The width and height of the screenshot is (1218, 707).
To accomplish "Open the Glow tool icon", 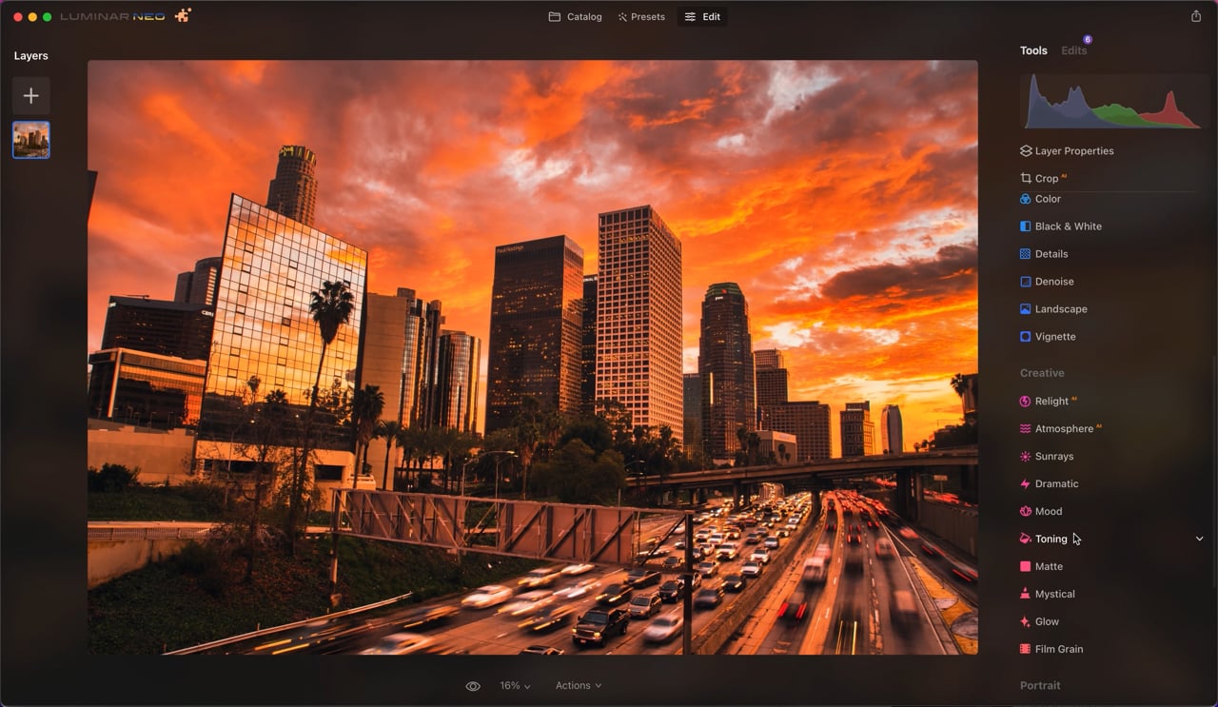I will pyautogui.click(x=1025, y=621).
